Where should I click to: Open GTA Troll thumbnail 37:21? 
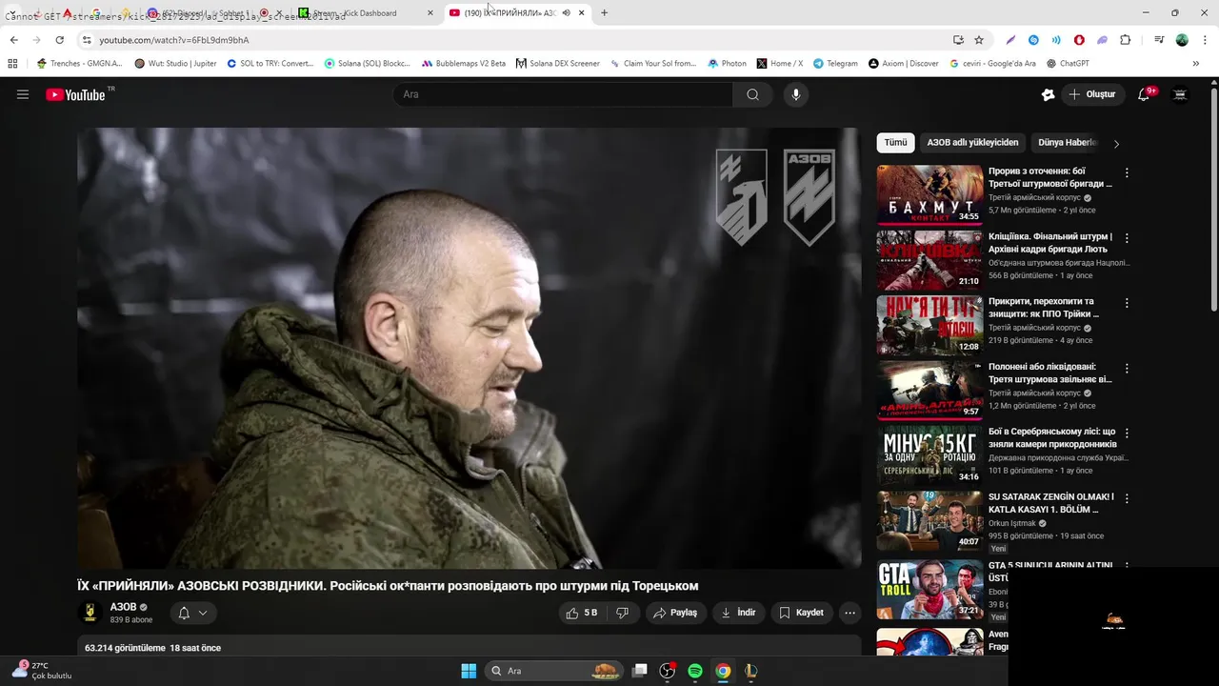click(930, 590)
